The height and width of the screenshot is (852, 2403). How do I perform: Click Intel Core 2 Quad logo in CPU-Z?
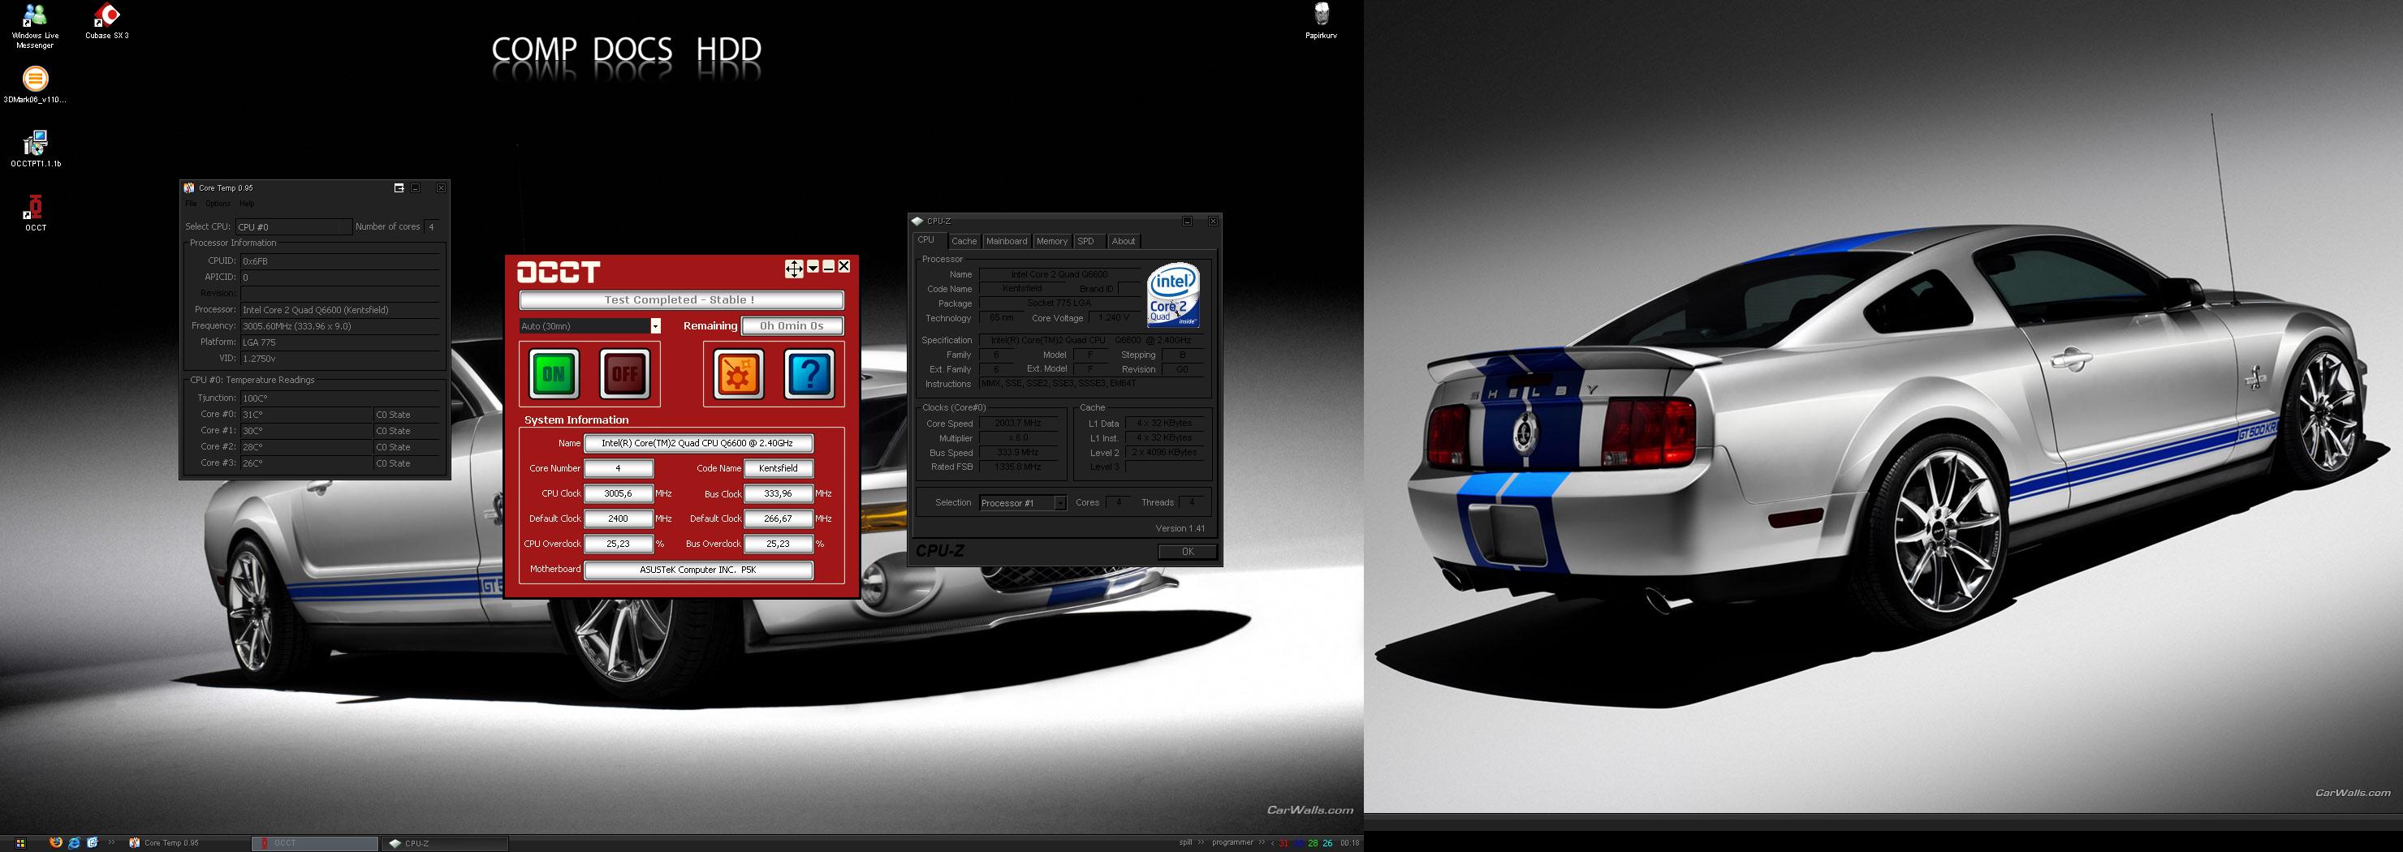click(x=1172, y=295)
